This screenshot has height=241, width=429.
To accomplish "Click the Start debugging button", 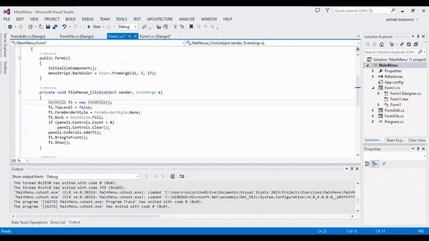I will point(94,27).
